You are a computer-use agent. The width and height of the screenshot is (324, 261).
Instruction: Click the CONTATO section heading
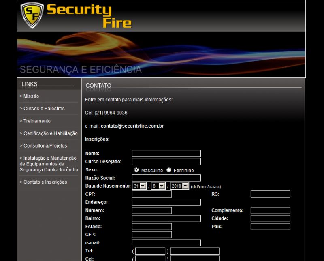coord(98,86)
